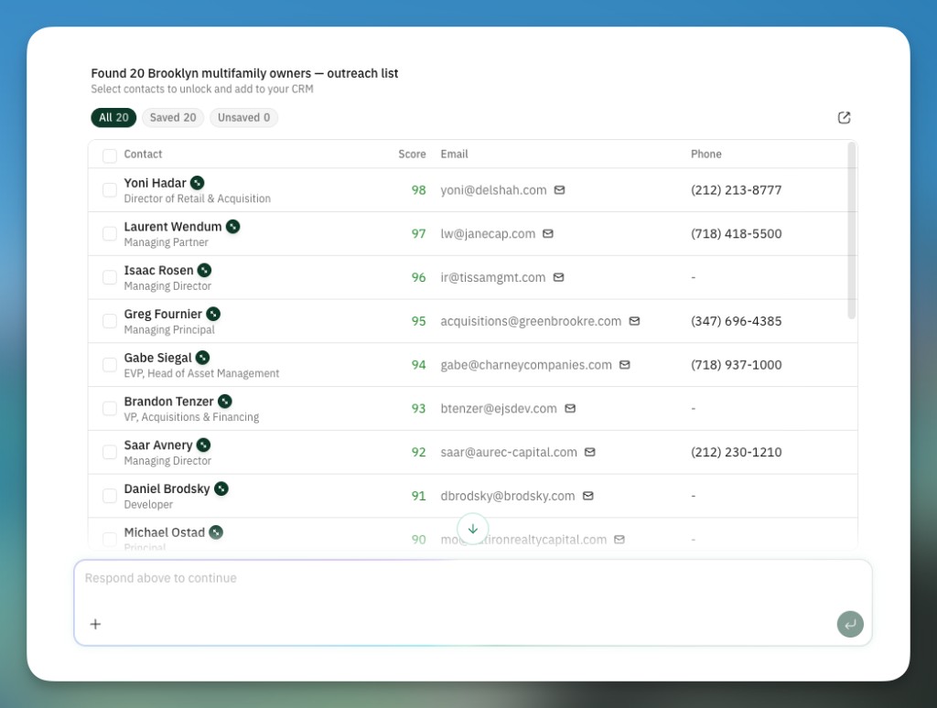
Task: Click the Score column header
Action: click(x=412, y=155)
